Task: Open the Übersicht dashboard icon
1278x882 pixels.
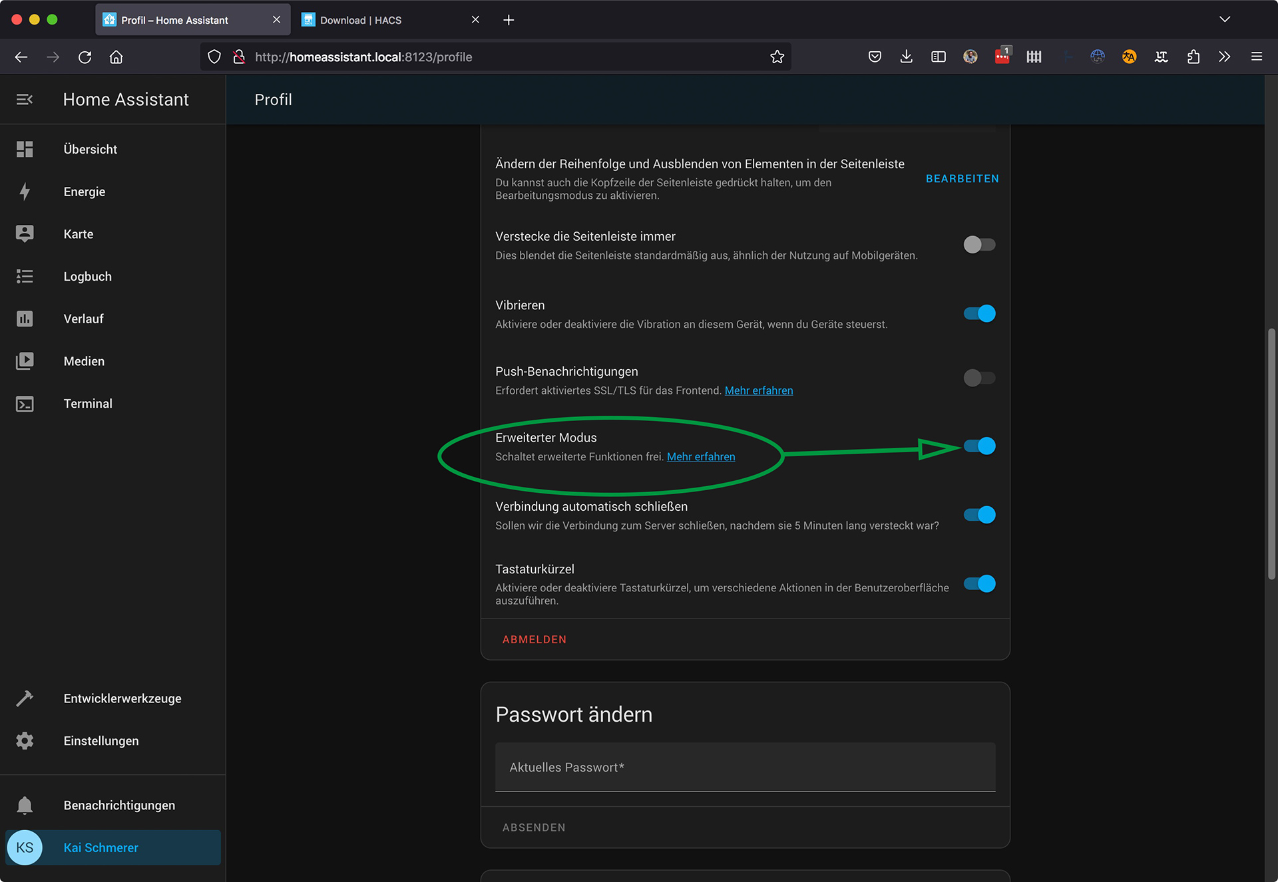Action: click(25, 149)
